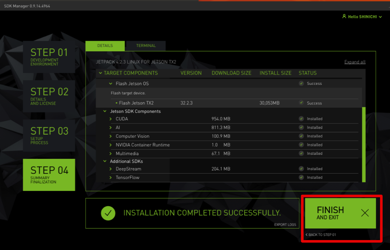The image size is (390, 250).
Task: Collapse the Jetson SDK Components section
Action: [105, 111]
